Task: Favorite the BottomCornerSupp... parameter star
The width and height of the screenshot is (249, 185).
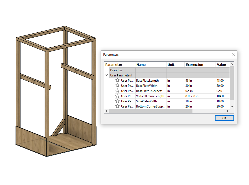Action: click(117, 106)
